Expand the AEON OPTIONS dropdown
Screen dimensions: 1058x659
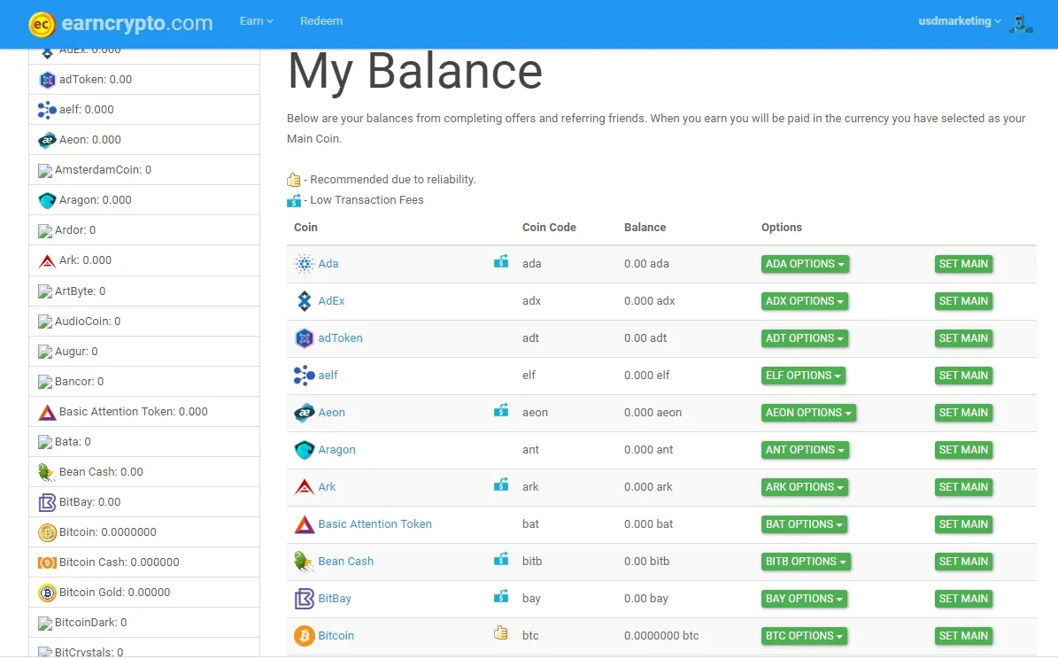point(808,413)
